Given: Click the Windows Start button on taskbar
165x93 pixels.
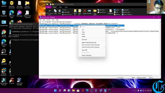Looking at the screenshot, I should tap(55, 90).
